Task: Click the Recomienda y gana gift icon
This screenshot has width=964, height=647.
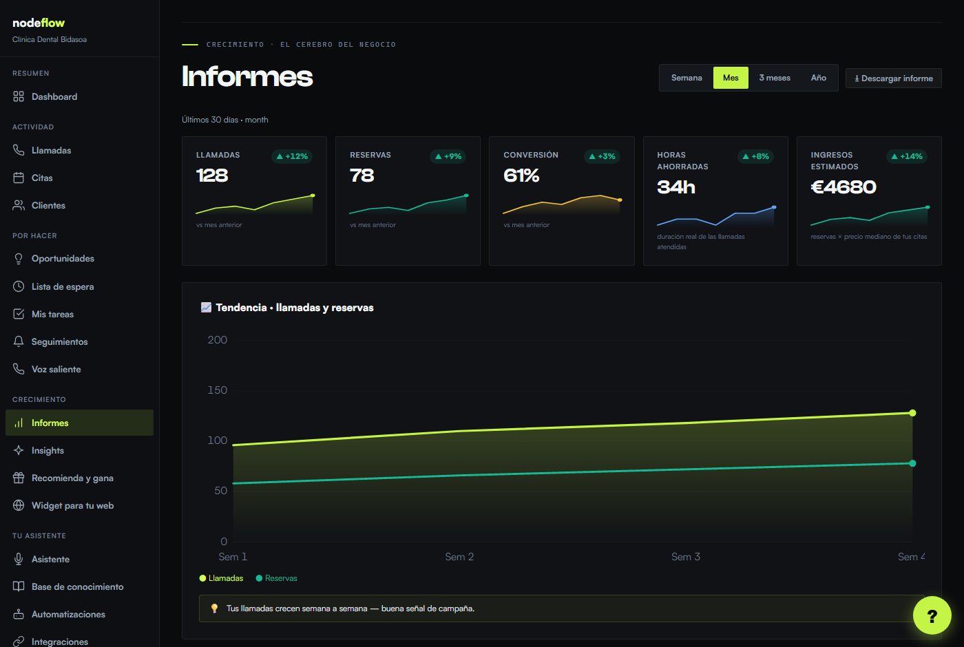Action: click(x=19, y=478)
